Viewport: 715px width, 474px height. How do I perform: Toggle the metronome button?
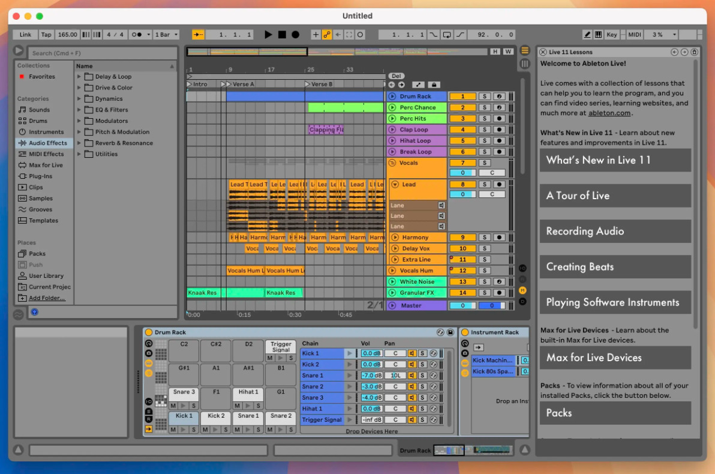pyautogui.click(x=136, y=35)
